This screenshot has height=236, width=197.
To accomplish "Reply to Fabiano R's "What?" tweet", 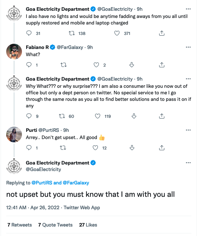I will [x=29, y=65].
